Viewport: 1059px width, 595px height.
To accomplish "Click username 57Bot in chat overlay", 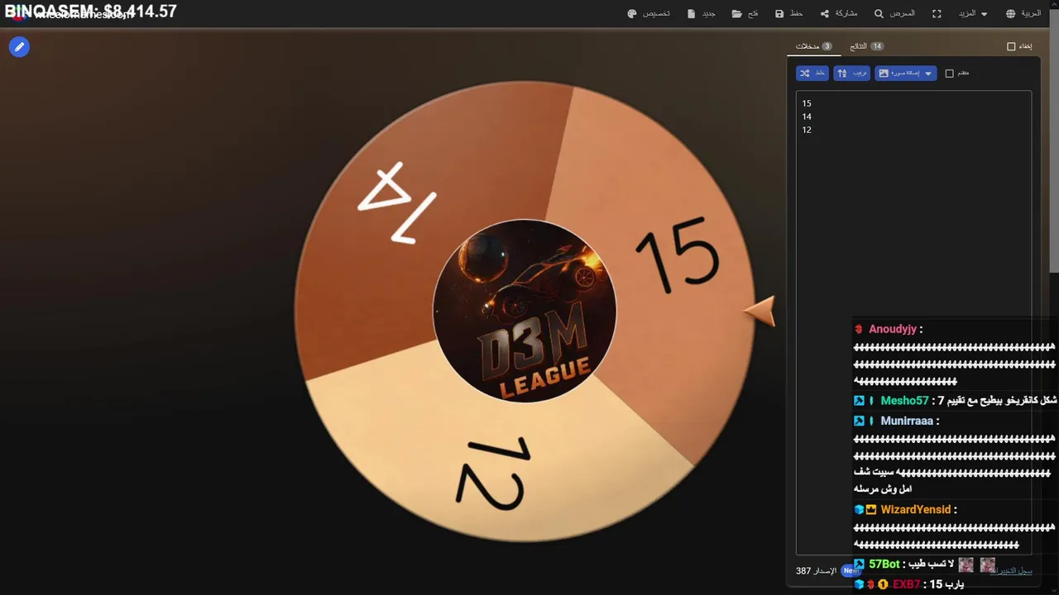I will pyautogui.click(x=884, y=564).
